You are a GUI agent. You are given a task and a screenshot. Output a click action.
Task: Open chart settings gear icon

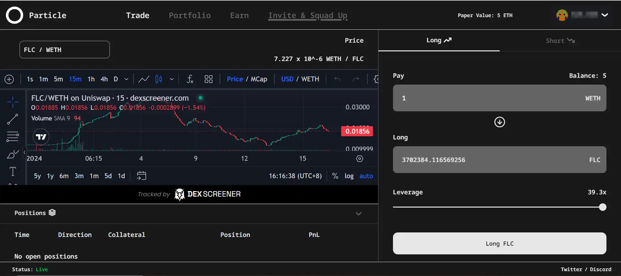(x=376, y=79)
